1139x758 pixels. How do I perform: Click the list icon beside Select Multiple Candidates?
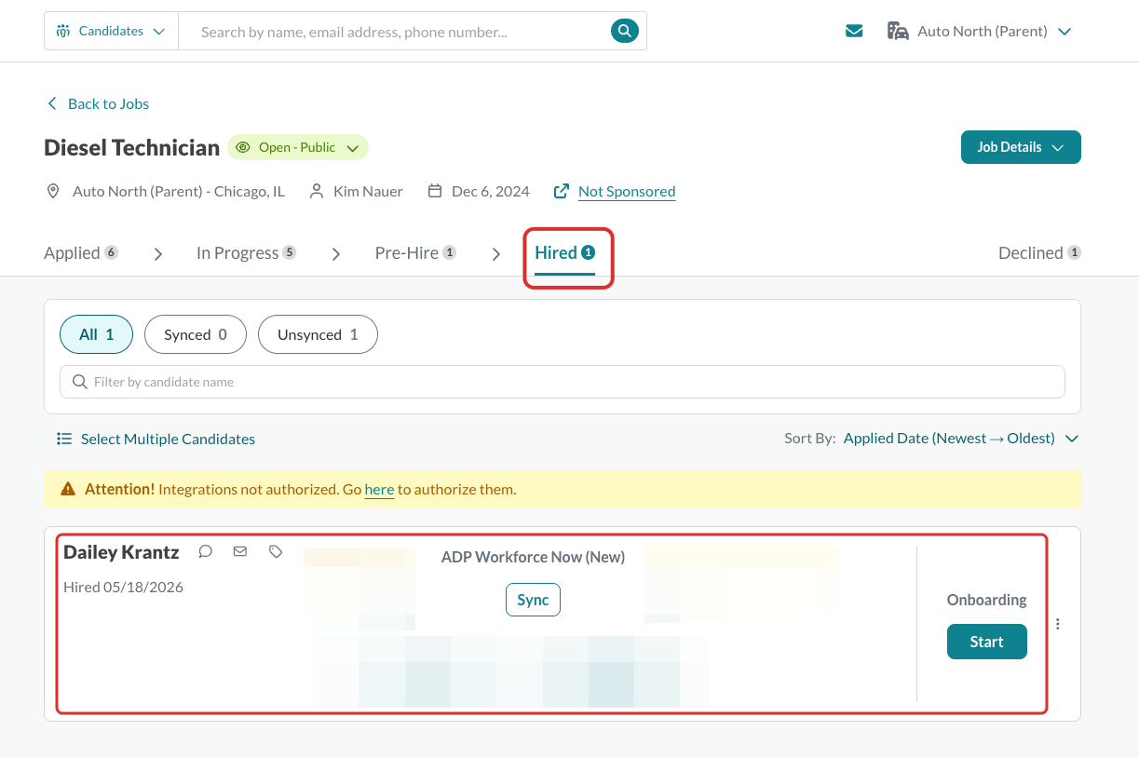coord(64,439)
